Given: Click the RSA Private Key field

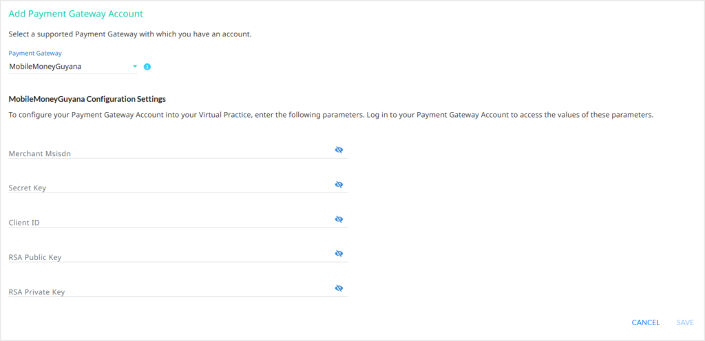Looking at the screenshot, I should [171, 291].
